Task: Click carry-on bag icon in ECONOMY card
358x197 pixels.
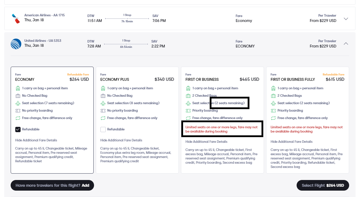Action: click(18, 88)
